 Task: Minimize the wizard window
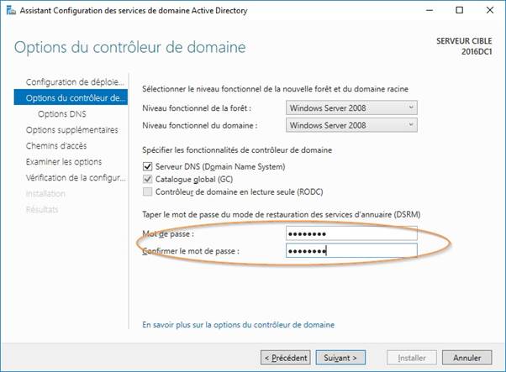coord(430,10)
